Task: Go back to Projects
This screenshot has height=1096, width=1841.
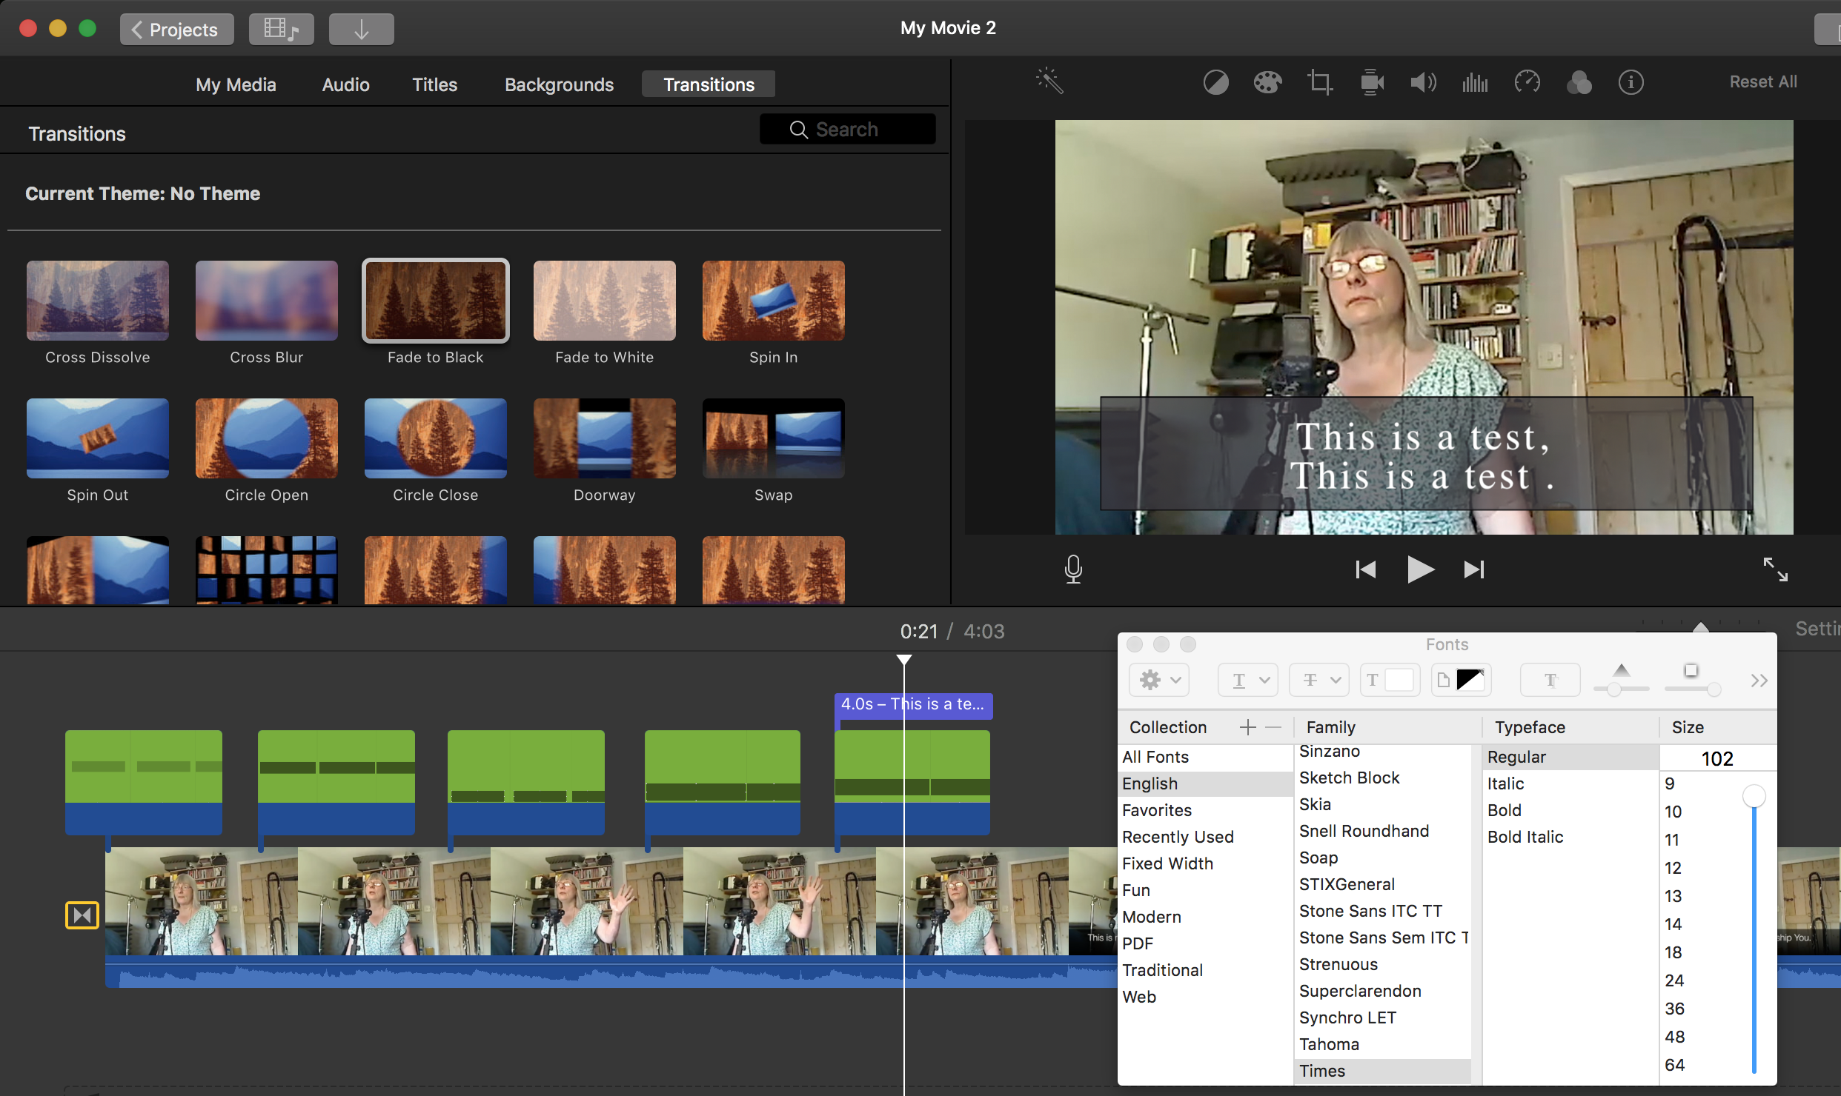Action: tap(176, 30)
